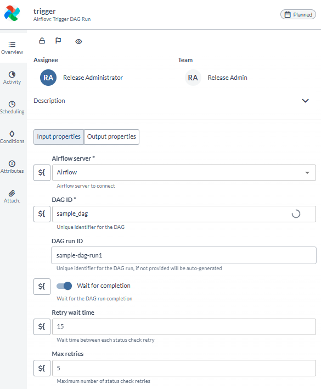Viewport: 321px width, 389px height.
Task: Click 'Airflow server to connect' hint text
Action: click(x=86, y=186)
